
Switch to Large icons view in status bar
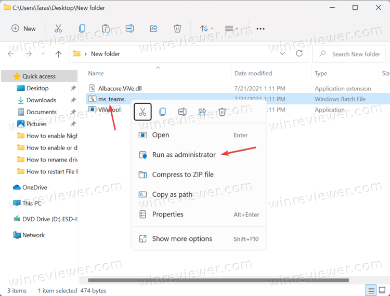[382, 290]
